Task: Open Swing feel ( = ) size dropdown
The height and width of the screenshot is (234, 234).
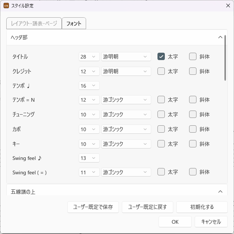Action: click(x=89, y=172)
